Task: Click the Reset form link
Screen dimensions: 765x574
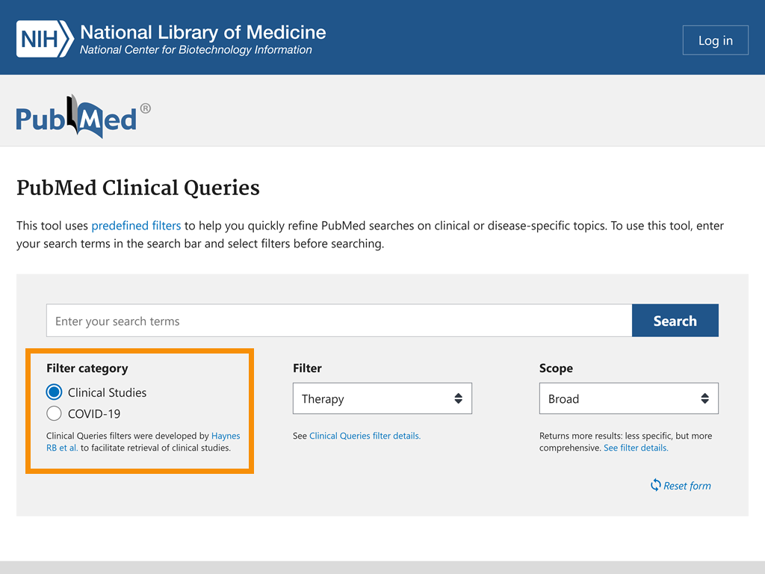Action: pos(686,485)
